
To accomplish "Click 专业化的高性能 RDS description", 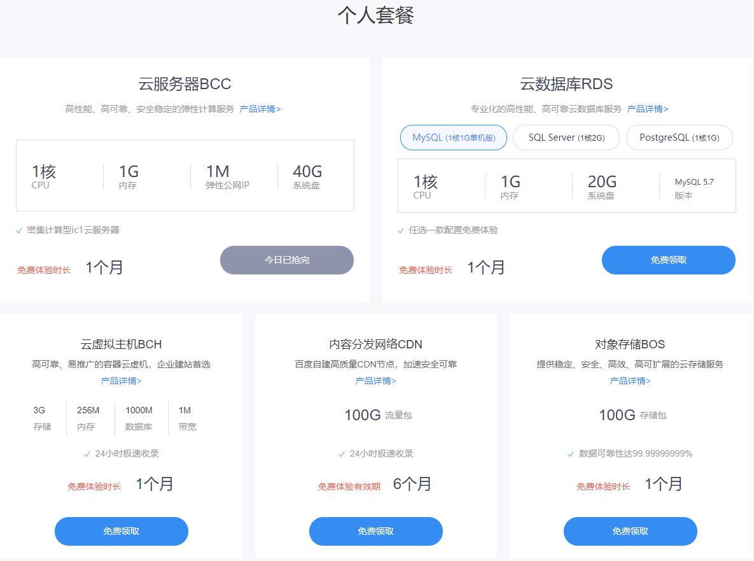I will tap(546, 110).
